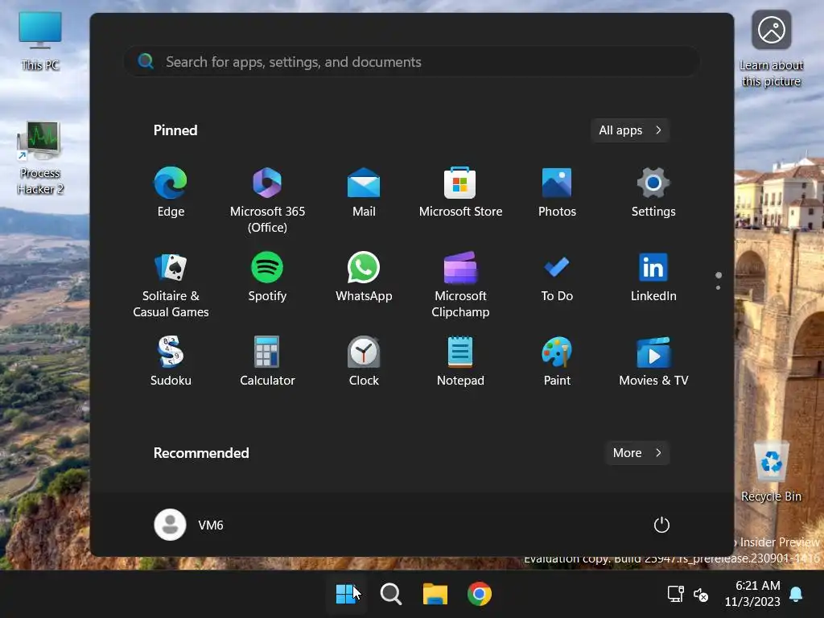Open the VM6 user account menu

(189, 525)
